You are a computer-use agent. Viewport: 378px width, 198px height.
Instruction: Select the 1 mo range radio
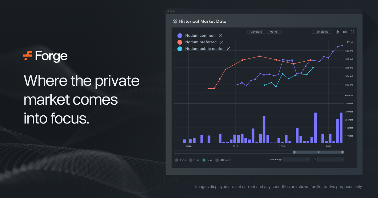(176, 160)
